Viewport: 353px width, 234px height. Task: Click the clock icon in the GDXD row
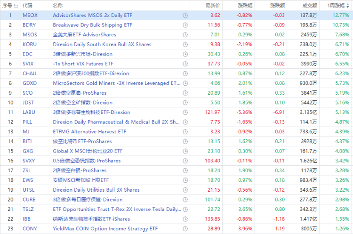(185, 83)
